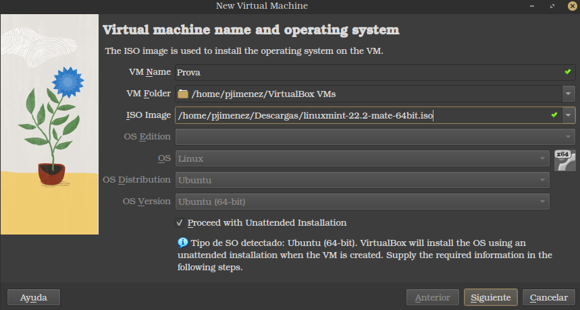Viewport: 580px width, 310px height.
Task: Click the ISO Image path text field
Action: pos(358,115)
